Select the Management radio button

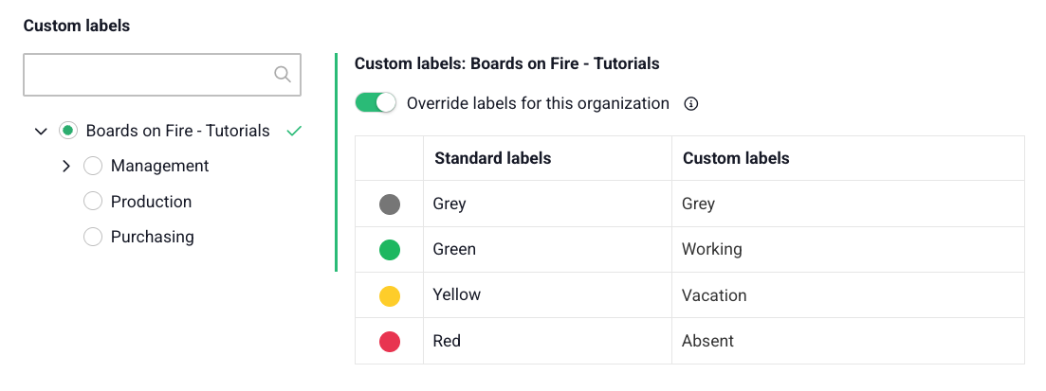93,167
